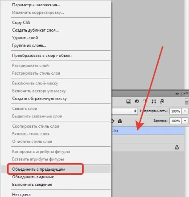Viewport: 189px width, 197px height.
Task: Open the opacity (Непрозрачность) dropdown arrow
Action: click(x=185, y=111)
